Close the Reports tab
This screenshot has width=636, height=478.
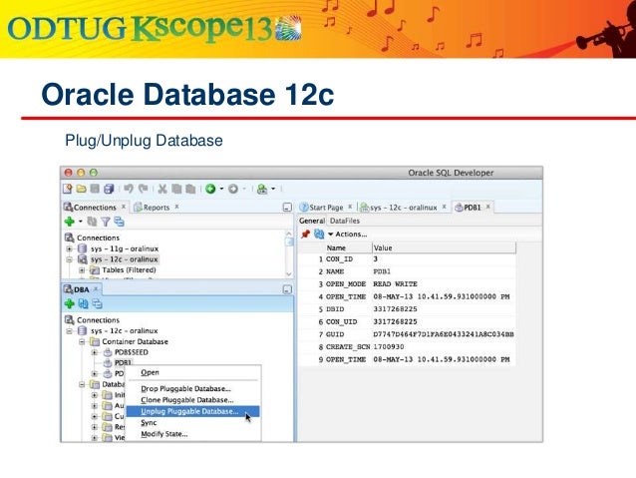[x=176, y=207]
